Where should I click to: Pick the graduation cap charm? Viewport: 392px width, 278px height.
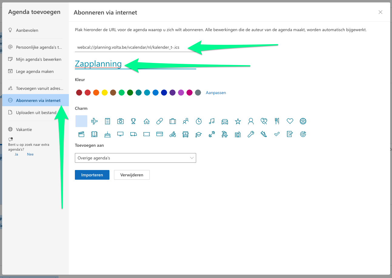[x=199, y=134]
